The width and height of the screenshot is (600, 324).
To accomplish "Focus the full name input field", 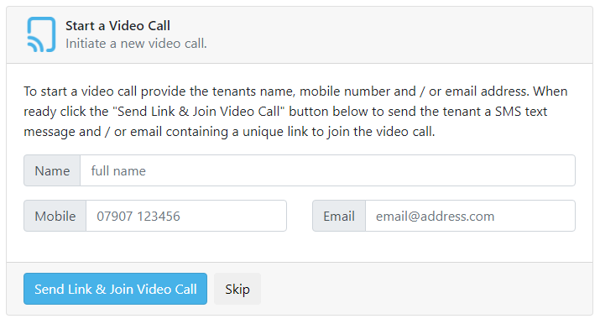I will pyautogui.click(x=327, y=170).
